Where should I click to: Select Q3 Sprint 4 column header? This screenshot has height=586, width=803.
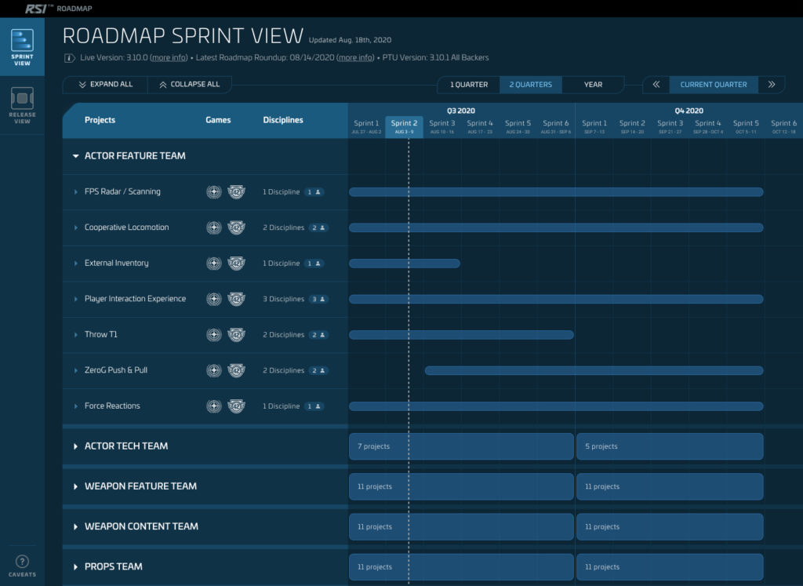(x=480, y=127)
